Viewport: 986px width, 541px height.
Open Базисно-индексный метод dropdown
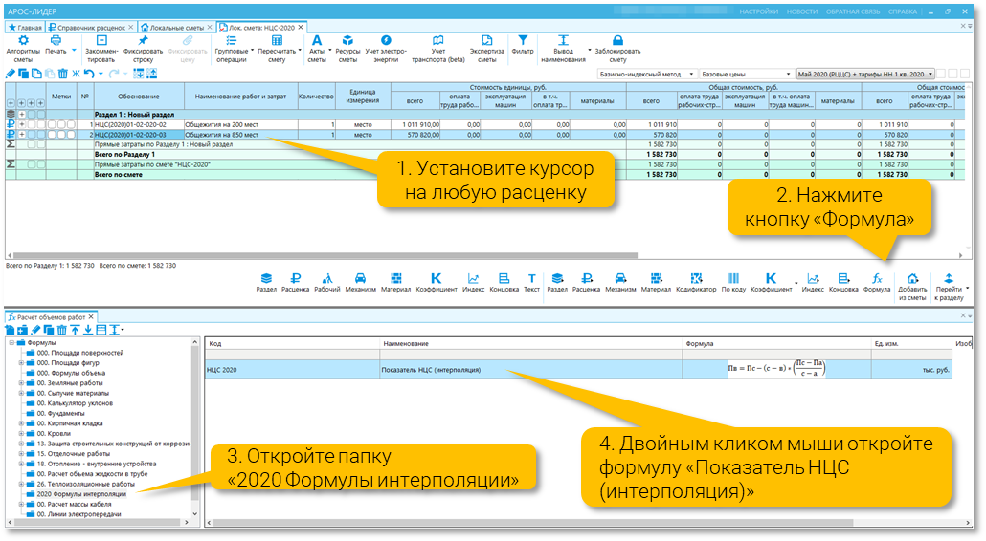click(x=646, y=74)
